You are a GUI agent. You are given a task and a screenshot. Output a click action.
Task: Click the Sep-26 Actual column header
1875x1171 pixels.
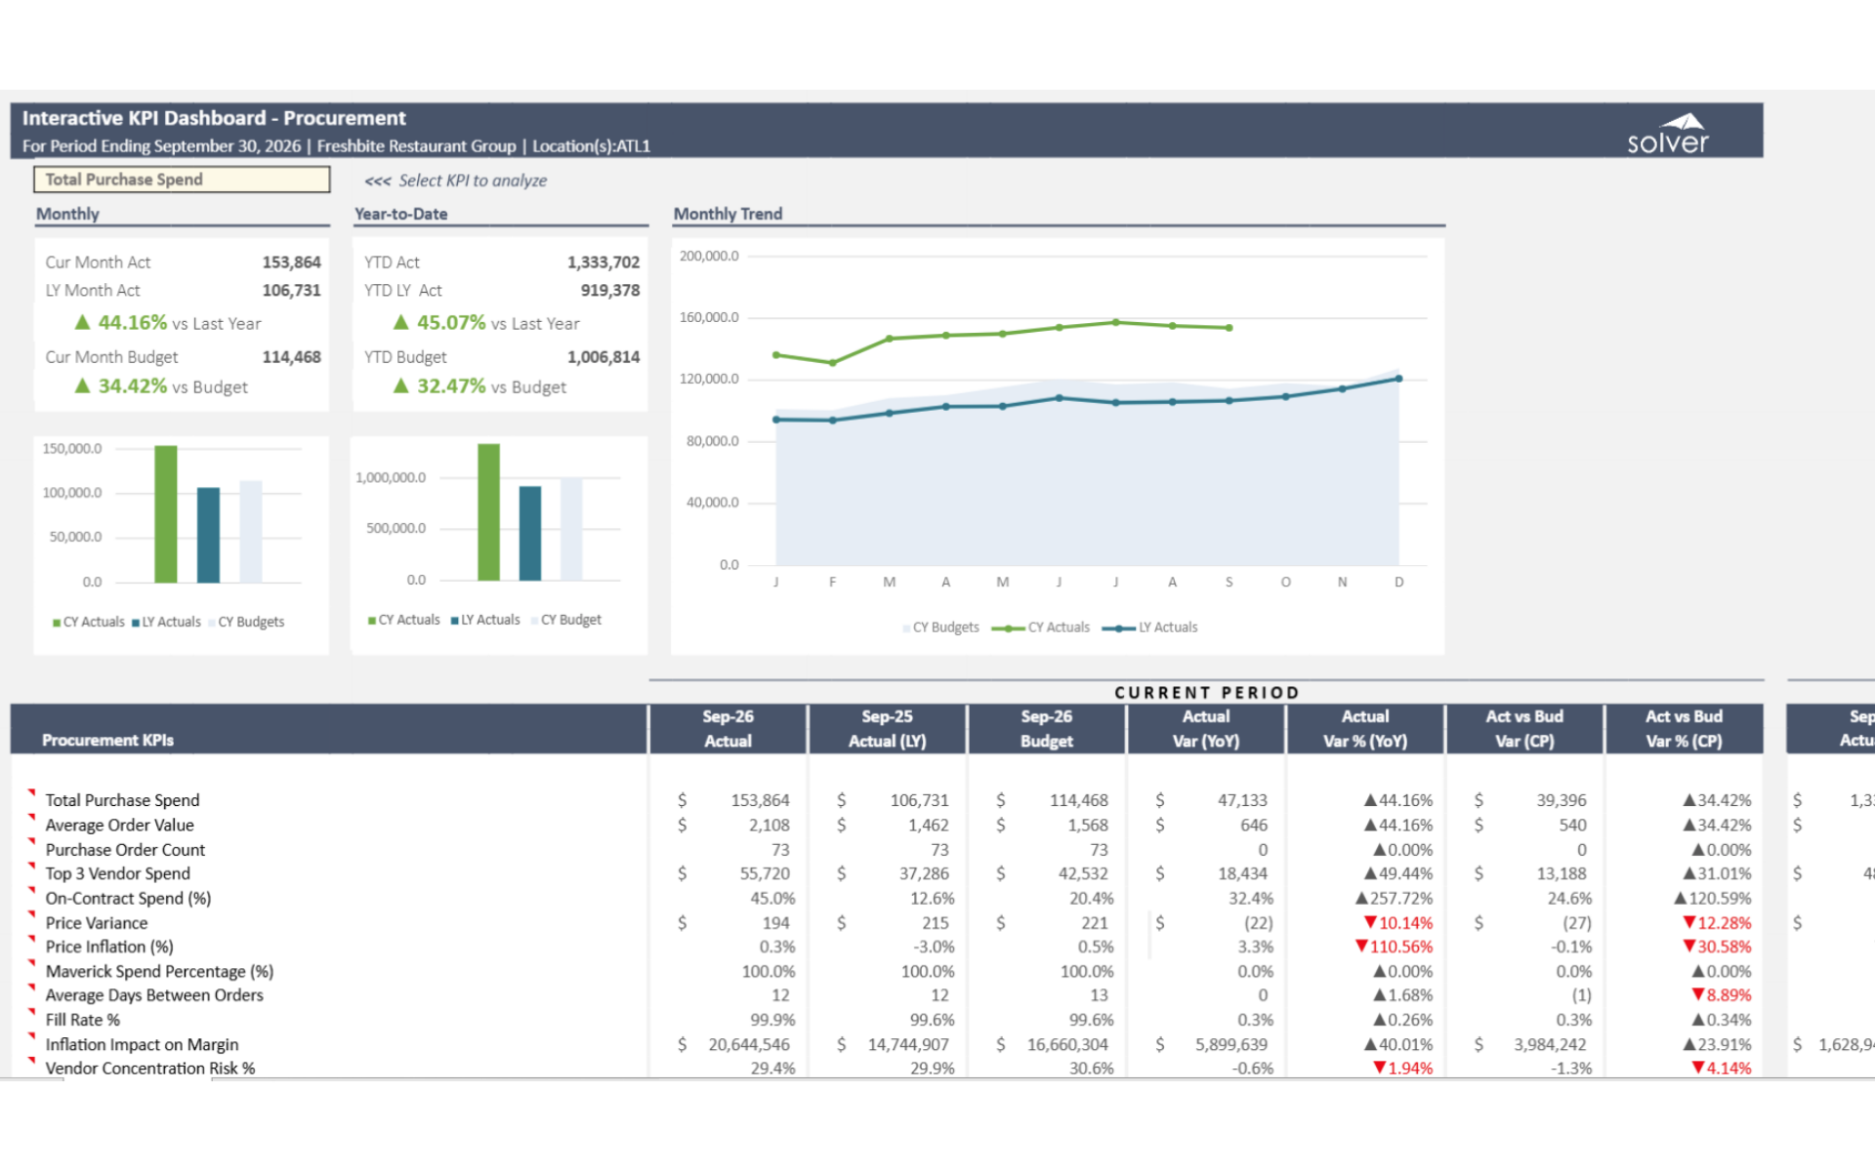[728, 728]
